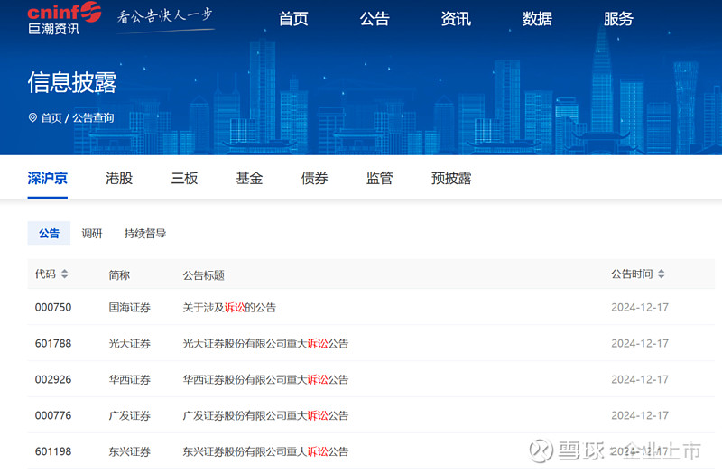This screenshot has height=473, width=722.
Task: Open 首页 in top navigation
Action: (x=292, y=19)
